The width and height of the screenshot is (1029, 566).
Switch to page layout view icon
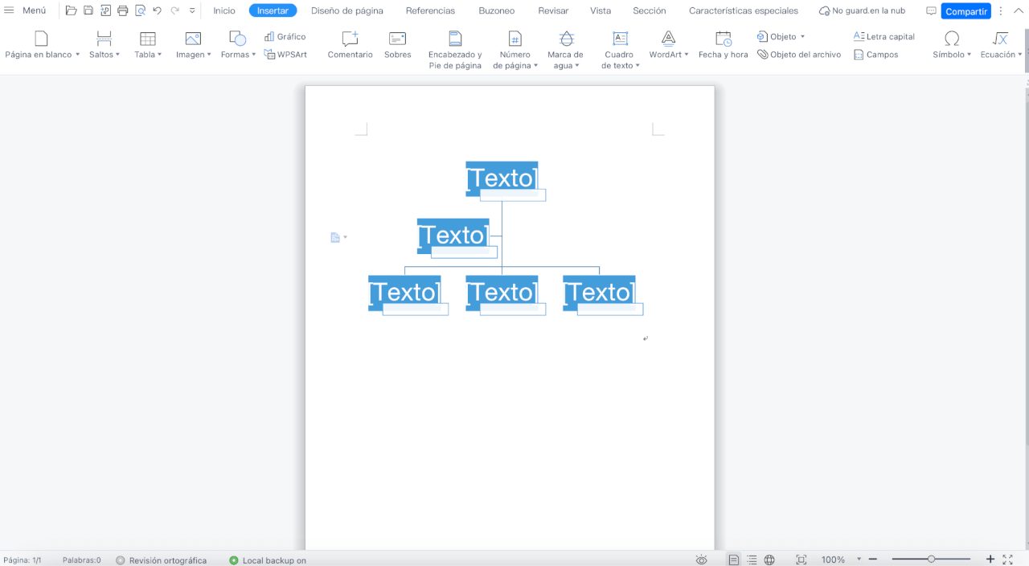734,560
